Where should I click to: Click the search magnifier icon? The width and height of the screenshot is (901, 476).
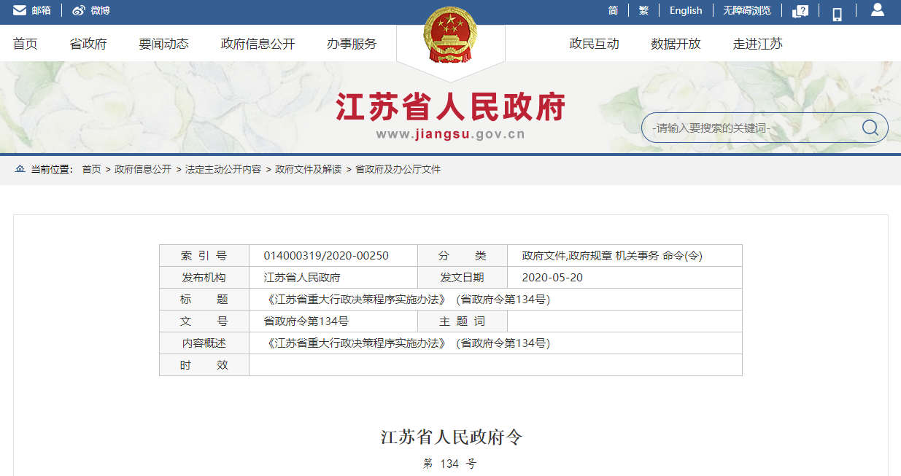click(870, 128)
